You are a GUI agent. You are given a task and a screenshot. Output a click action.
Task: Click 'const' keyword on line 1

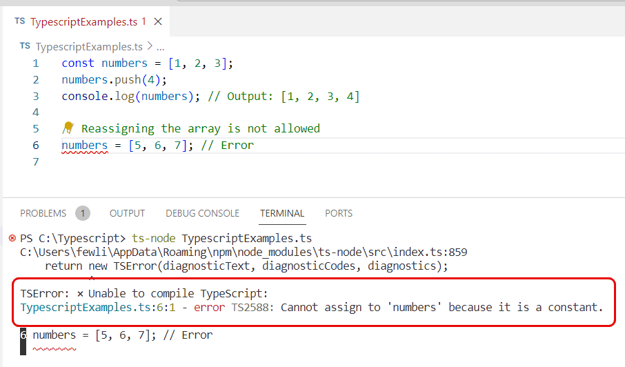[78, 63]
